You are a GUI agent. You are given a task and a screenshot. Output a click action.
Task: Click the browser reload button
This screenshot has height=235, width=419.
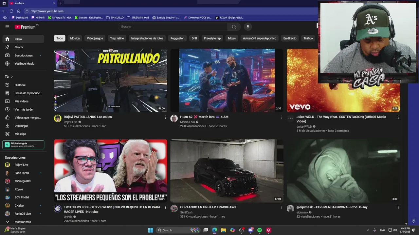11,11
